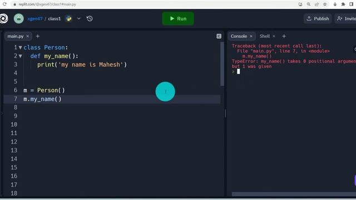This screenshot has width=356, height=200.
Task: Collapse the class Person fold arrow
Action: pyautogui.click(x=21, y=48)
